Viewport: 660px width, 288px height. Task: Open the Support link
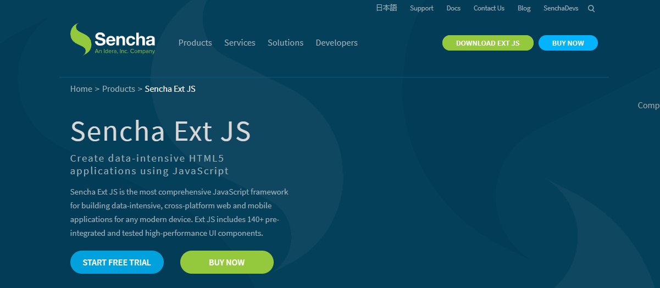coord(421,8)
